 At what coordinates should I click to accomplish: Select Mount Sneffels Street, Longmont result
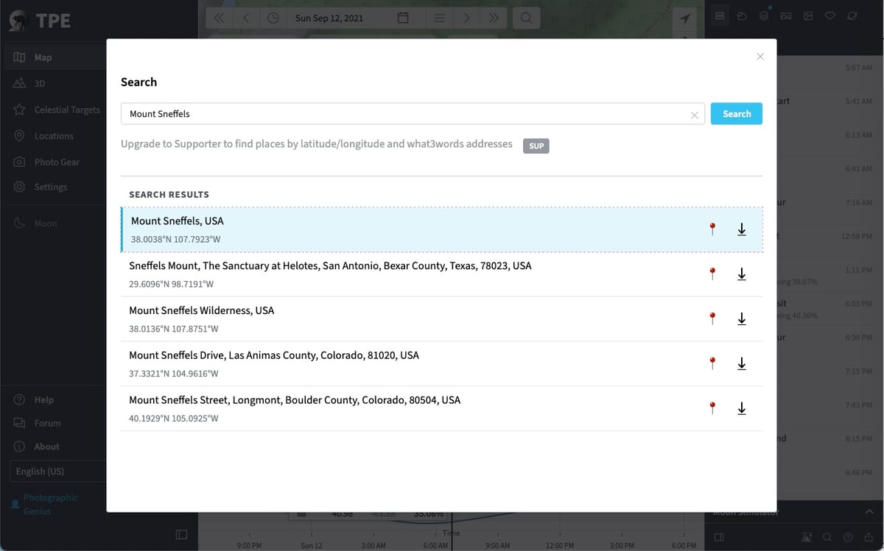tap(442, 409)
